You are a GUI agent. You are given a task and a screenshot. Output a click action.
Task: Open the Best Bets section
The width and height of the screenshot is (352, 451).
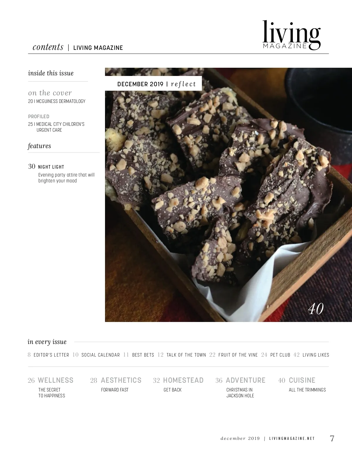click(139, 355)
